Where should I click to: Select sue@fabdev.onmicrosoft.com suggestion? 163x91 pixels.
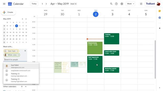21,71
